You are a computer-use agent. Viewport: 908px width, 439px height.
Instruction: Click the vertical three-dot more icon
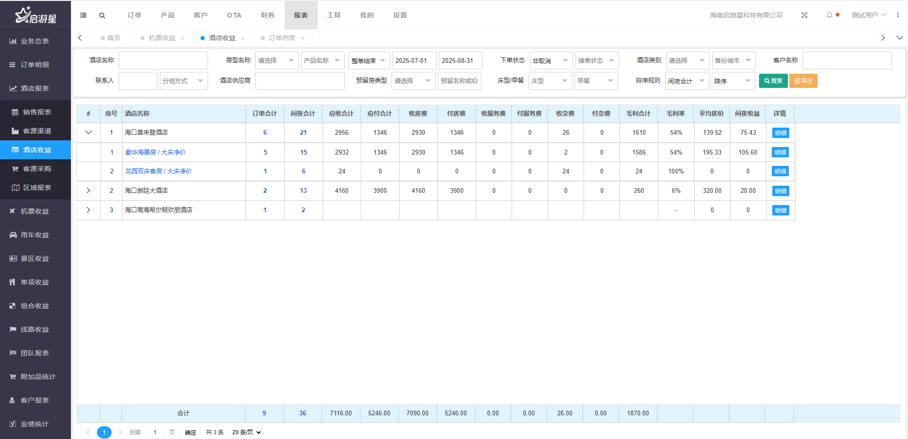pos(898,15)
